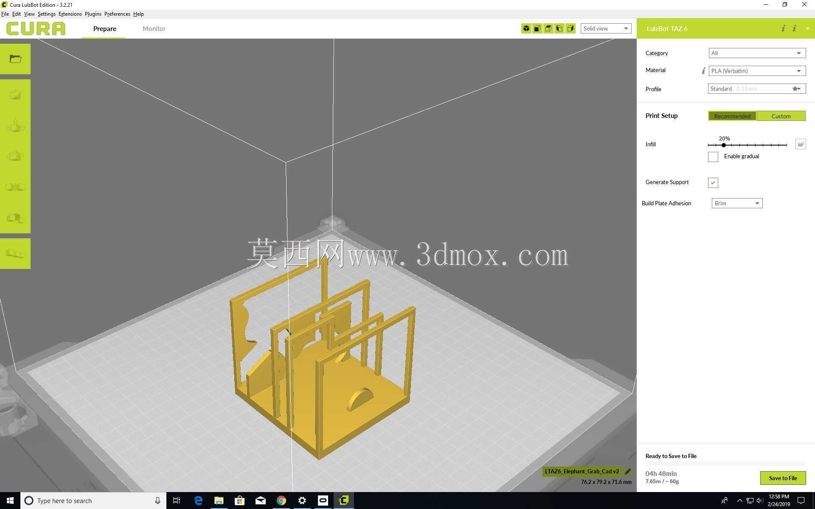Open Mail app from taskbar
Viewport: 815px width, 509px height.
261,501
